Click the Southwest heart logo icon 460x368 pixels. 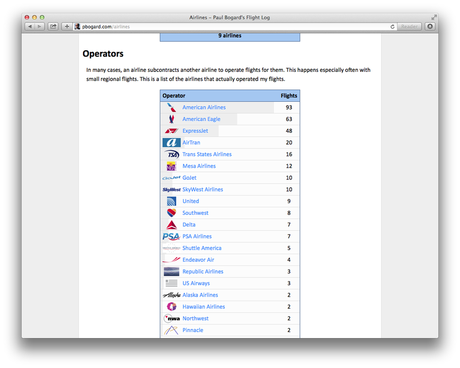[x=171, y=213]
